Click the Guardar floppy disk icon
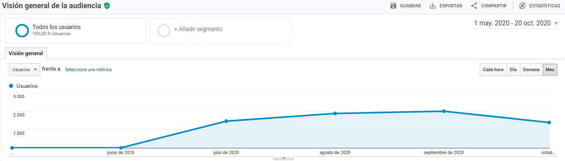The image size is (565, 161). click(x=393, y=6)
